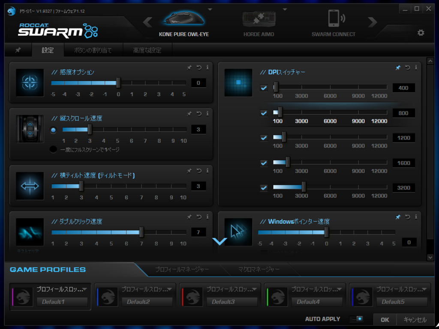Open Default5 profile slot dropdown
This screenshot has height=329, width=439.
click(424, 289)
